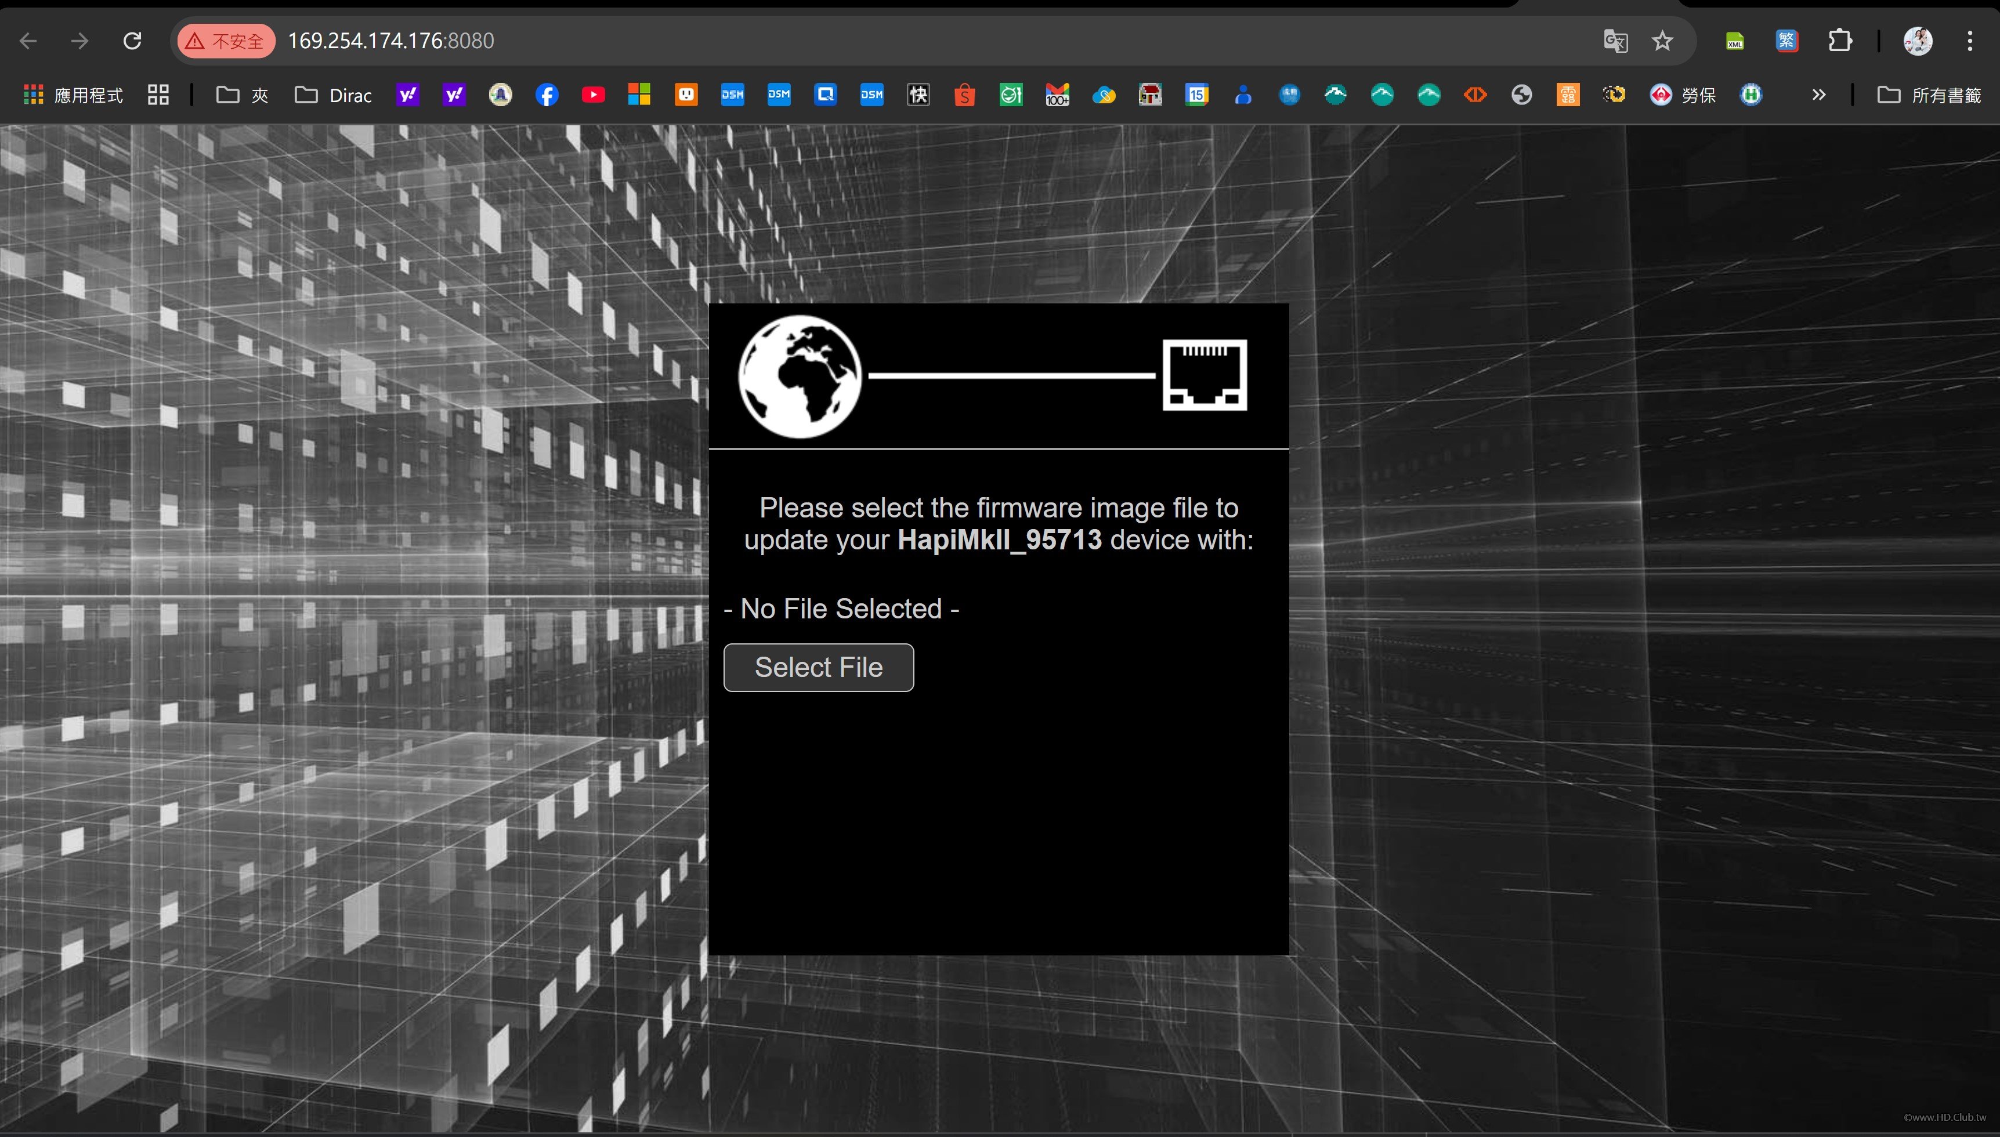Reload the firmware update page
Screen dimensions: 2000x1137
tap(132, 41)
